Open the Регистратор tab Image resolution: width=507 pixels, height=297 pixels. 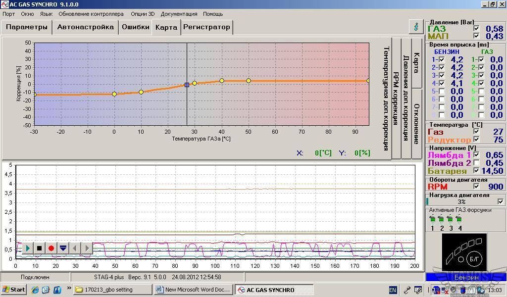click(x=206, y=27)
